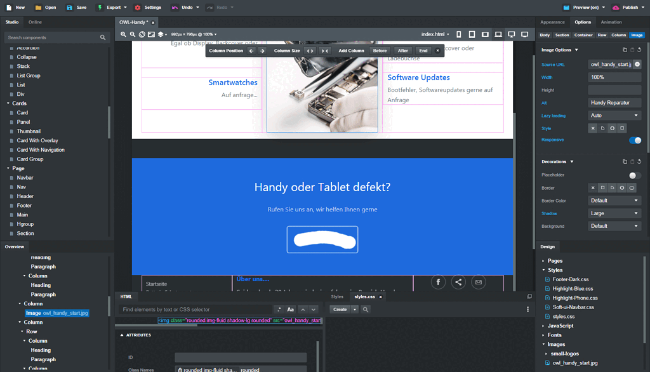Disable the Responsive toggle for the image

click(635, 139)
